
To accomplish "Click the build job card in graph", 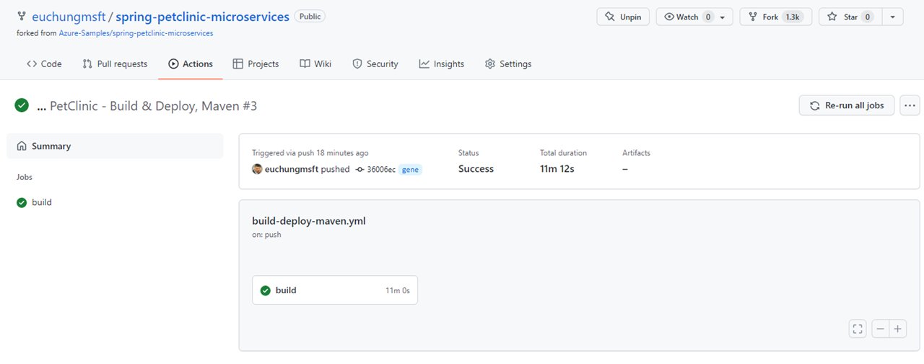I will click(x=335, y=290).
